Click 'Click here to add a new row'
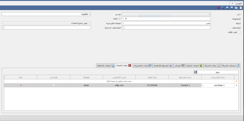This screenshot has width=244, height=121. (119, 81)
